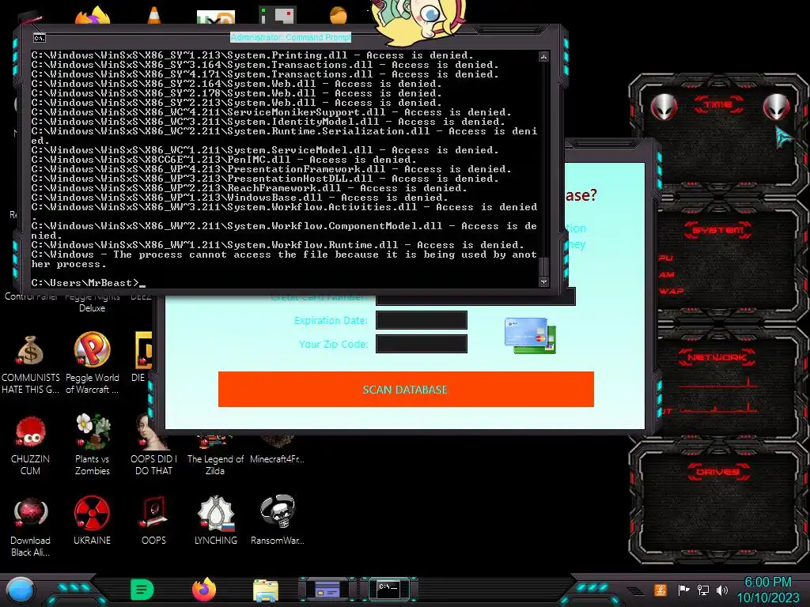Switch to the credit card window taskbar button

tap(327, 590)
